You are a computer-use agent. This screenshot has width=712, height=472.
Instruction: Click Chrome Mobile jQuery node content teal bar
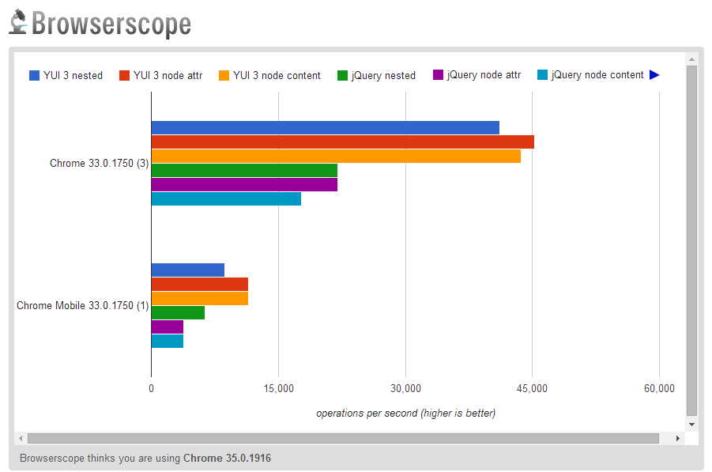click(168, 342)
